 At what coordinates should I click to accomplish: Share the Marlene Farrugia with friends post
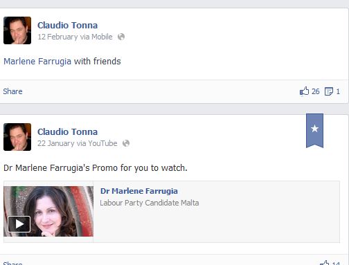coord(12,91)
